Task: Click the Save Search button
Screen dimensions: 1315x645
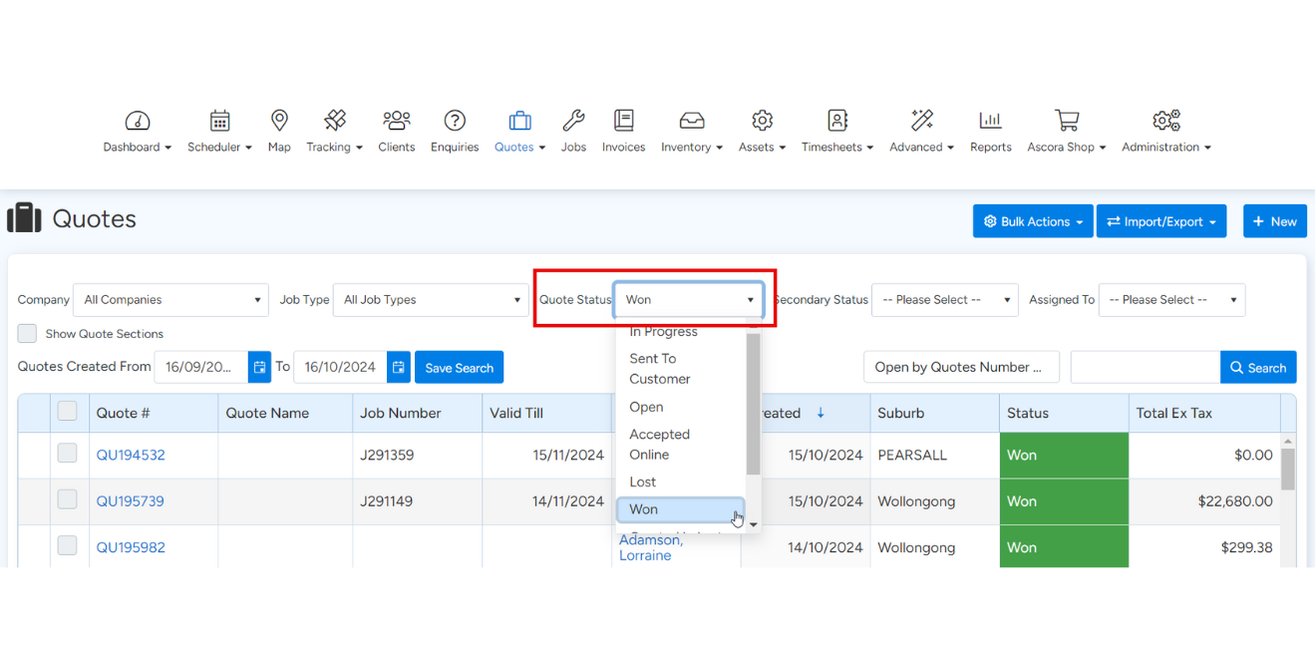Action: click(459, 368)
